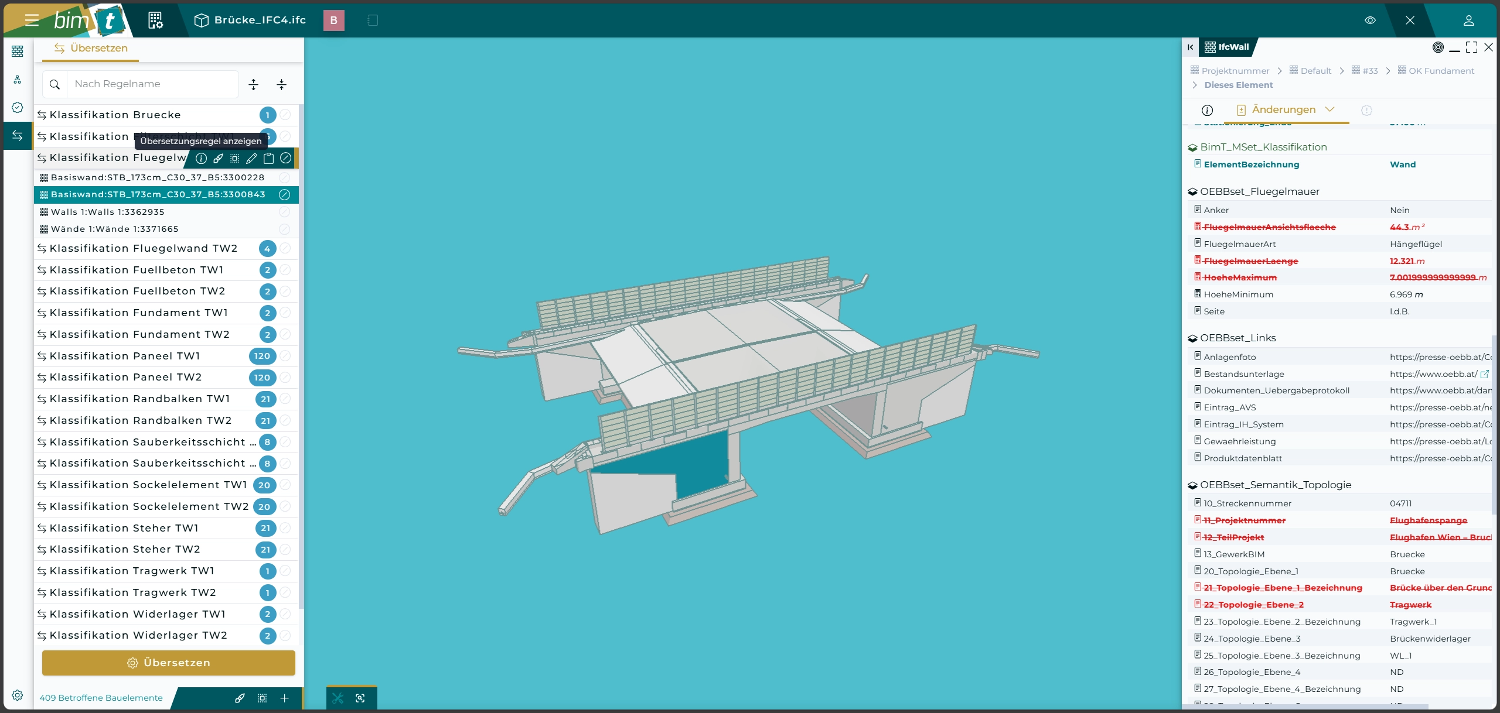Click the collapse-all rules arrows icon
The width and height of the screenshot is (1500, 713).
pos(282,85)
